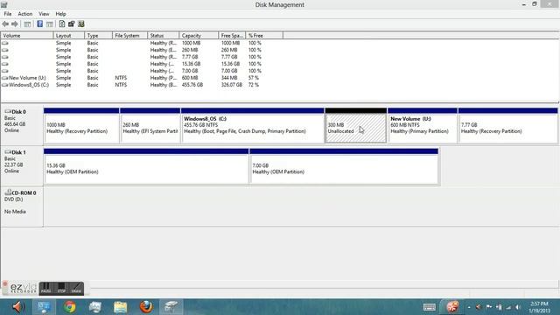Open the File menu

click(x=8, y=14)
